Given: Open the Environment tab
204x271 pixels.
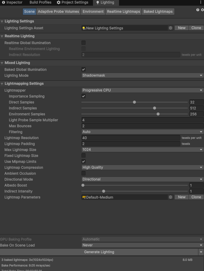Looking at the screenshot, I should 93,12.
